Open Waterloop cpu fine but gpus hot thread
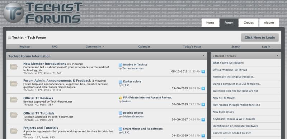The image size is (287, 139). [x=235, y=91]
